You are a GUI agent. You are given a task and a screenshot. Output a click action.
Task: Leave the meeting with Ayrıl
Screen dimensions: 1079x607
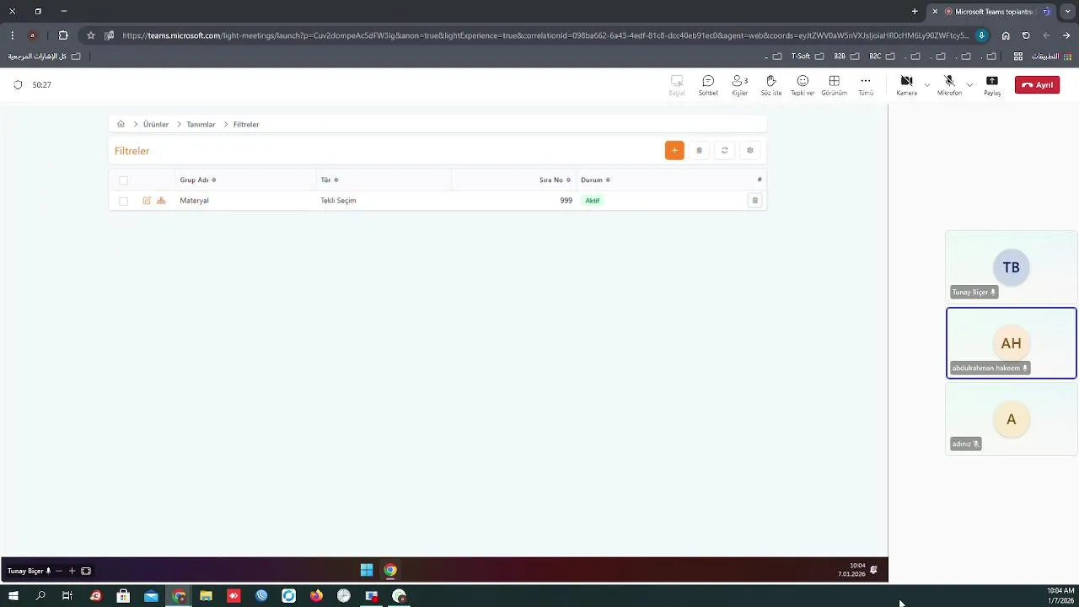pos(1037,85)
